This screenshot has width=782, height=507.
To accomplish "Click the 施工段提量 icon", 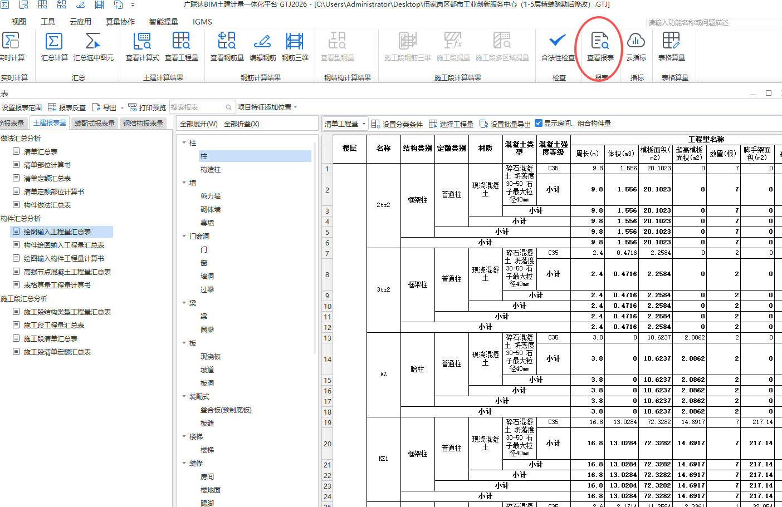I will (x=453, y=46).
